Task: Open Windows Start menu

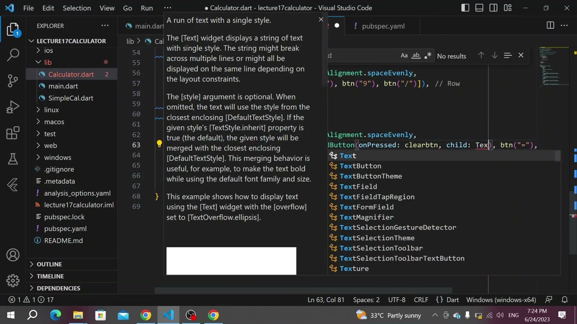Action: point(10,315)
